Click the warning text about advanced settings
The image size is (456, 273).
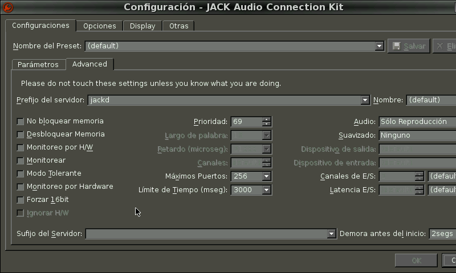151,84
